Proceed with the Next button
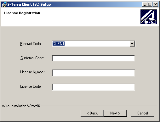The height and width of the screenshot is (122, 160). pyautogui.click(x=115, y=113)
